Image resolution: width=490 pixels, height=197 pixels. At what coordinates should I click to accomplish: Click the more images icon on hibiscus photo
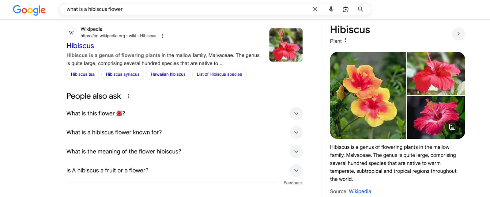pos(452,127)
